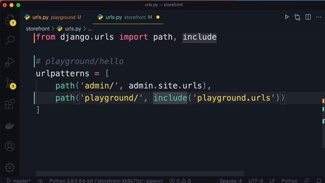The width and height of the screenshot is (325, 183).
Task: Switch to playground urls.py tab
Action: [x=53, y=17]
